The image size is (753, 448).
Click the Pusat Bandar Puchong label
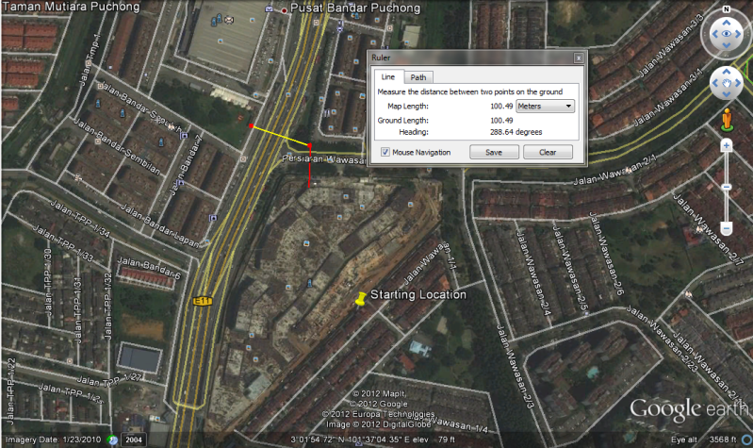tap(355, 8)
